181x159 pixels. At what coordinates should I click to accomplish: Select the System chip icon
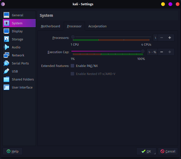tap(7, 23)
